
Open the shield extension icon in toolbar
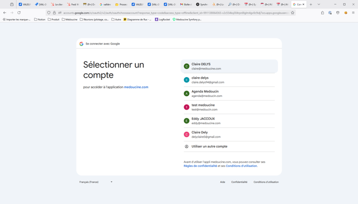(338, 13)
